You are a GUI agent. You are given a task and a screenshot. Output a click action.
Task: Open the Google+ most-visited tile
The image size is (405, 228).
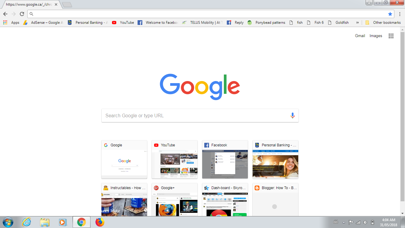[175, 199]
